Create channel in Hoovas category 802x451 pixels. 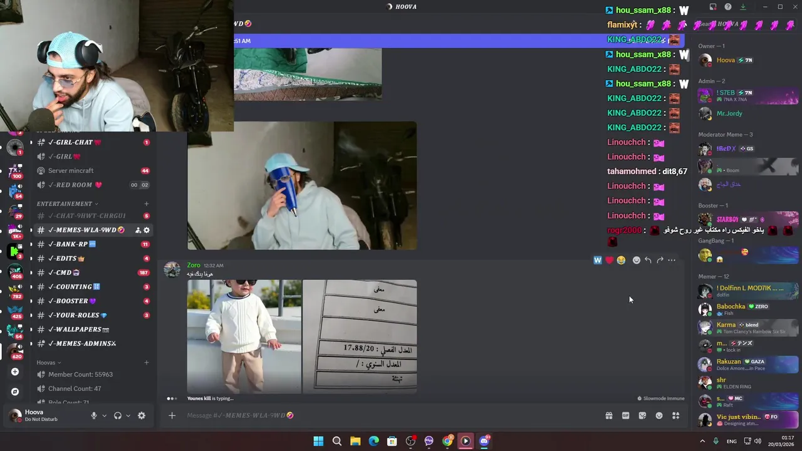pyautogui.click(x=146, y=363)
